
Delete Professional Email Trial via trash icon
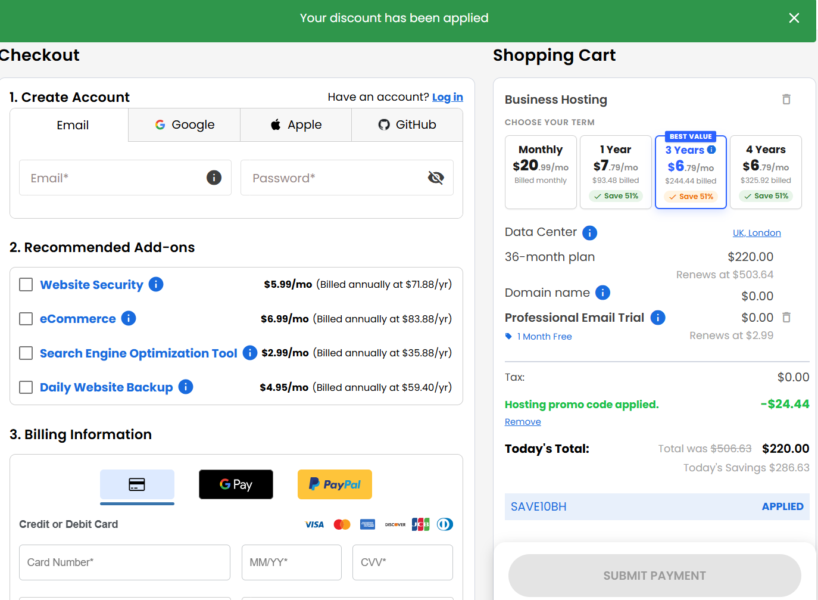click(x=786, y=317)
